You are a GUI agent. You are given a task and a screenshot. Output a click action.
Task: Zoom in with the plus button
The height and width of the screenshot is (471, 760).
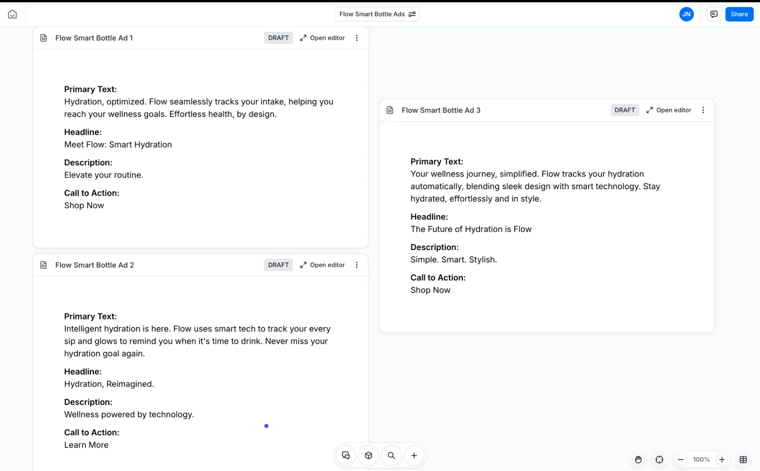(722, 459)
